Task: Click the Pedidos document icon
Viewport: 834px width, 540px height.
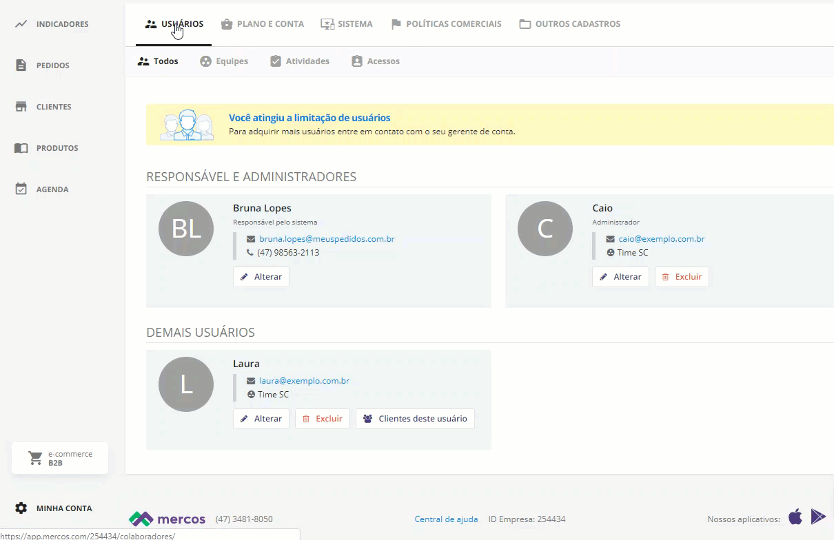Action: pyautogui.click(x=21, y=65)
